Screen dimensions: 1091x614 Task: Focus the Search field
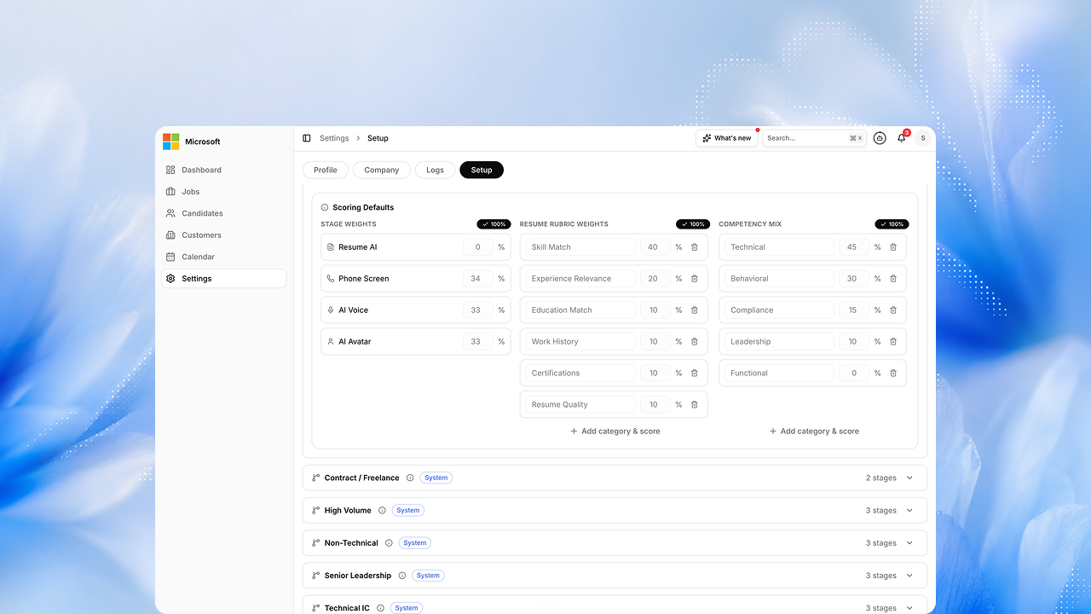[815, 138]
